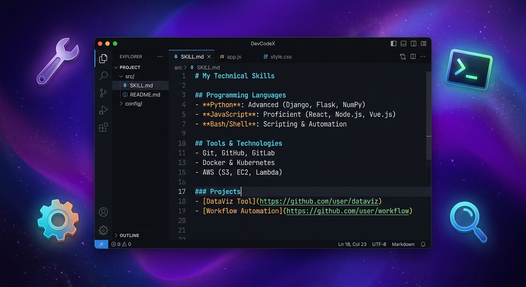The height and width of the screenshot is (287, 526).
Task: Open the Source Control view
Action: (x=103, y=93)
